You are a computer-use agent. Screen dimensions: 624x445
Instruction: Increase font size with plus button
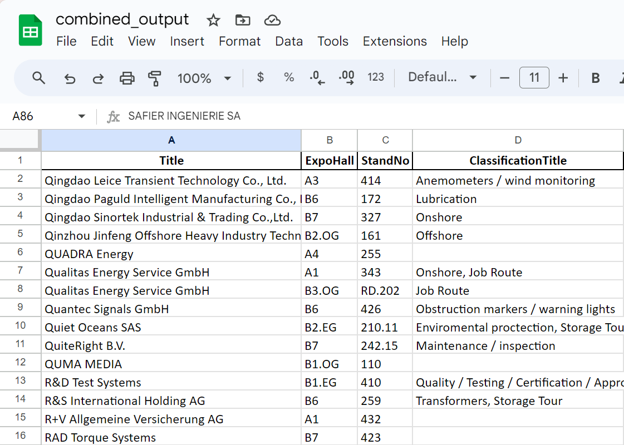pos(563,78)
